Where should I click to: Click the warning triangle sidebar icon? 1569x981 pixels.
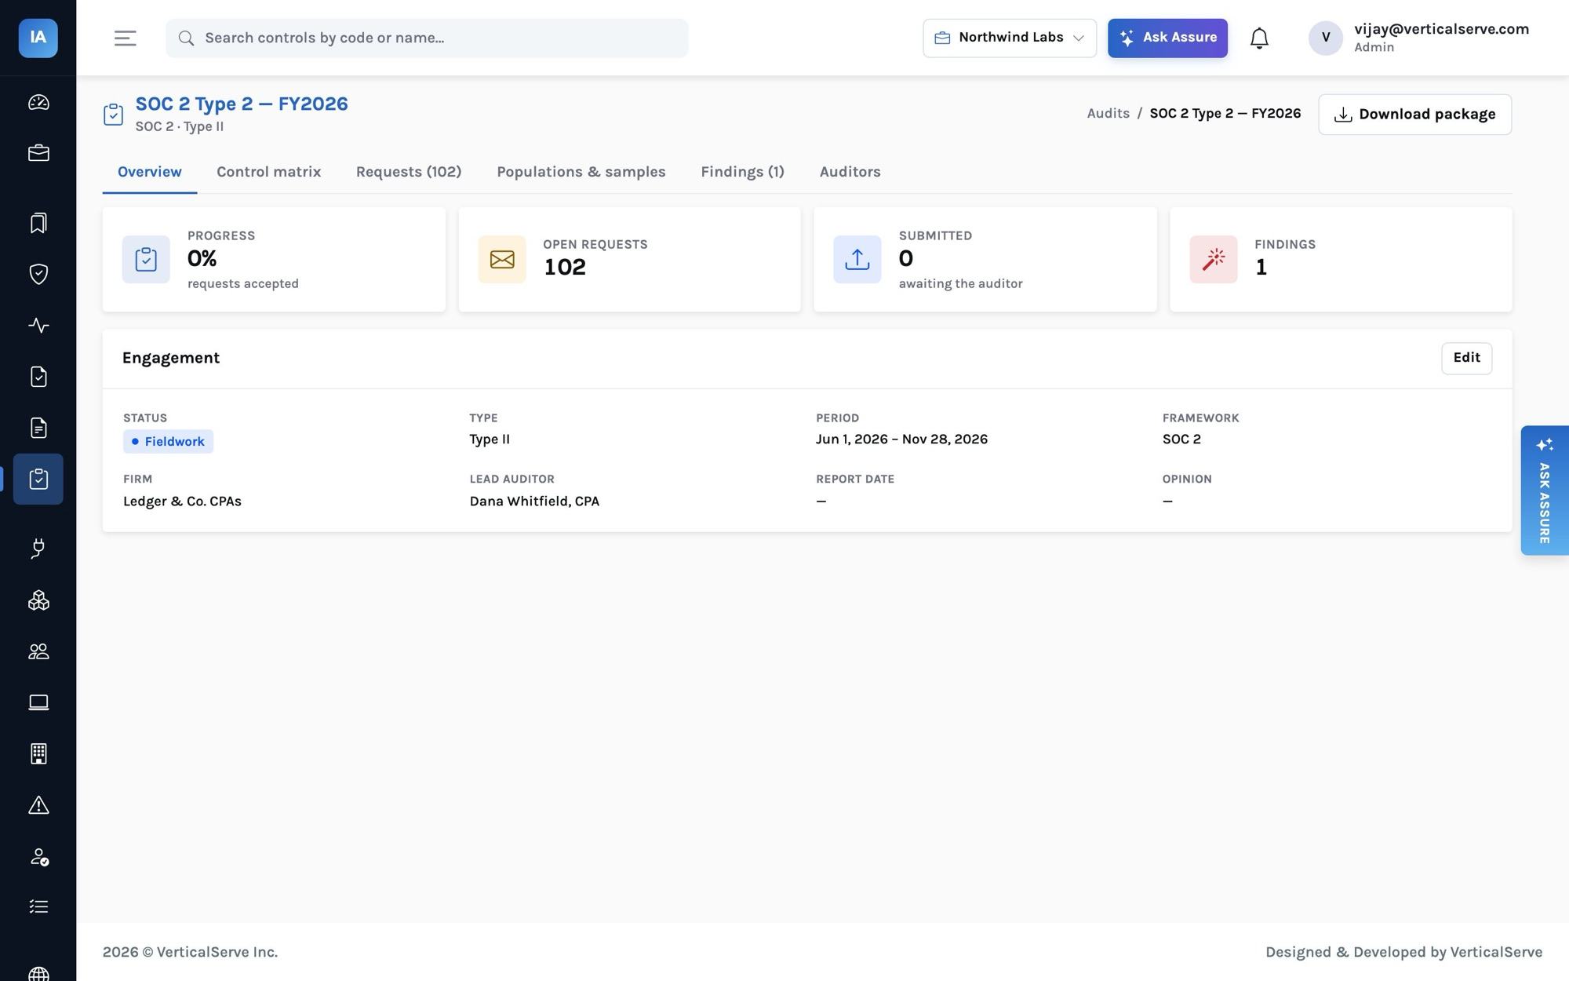tap(38, 805)
